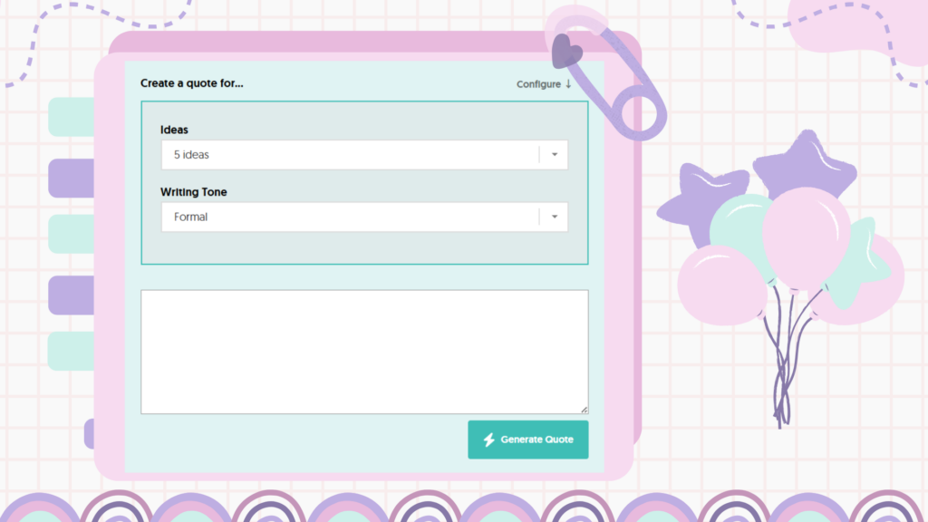Click the Writing Tone dropdown arrow
This screenshot has width=928, height=522.
[x=555, y=217]
